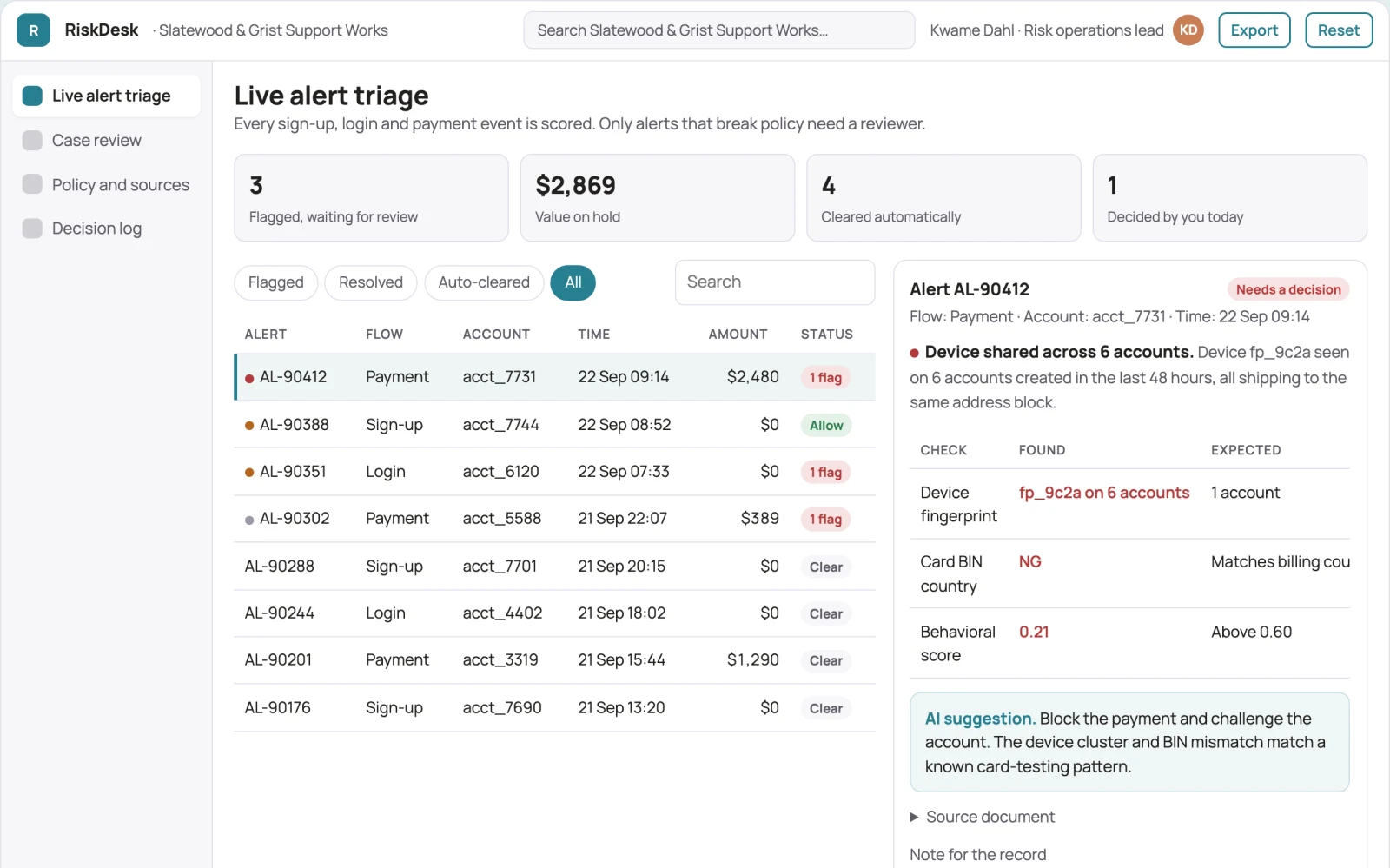Select alert AL-90302
Image resolution: width=1390 pixels, height=868 pixels.
coord(555,519)
